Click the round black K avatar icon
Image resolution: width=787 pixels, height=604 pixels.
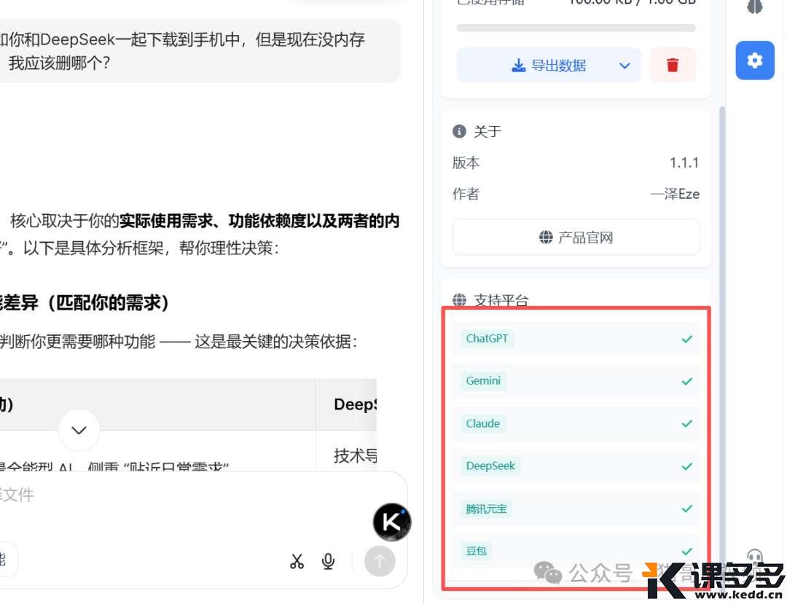coord(392,522)
